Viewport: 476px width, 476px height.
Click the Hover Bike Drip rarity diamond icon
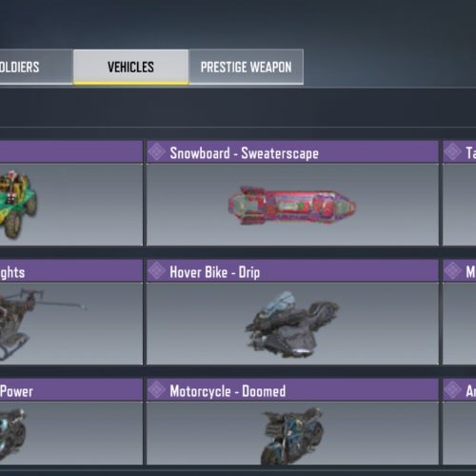pos(157,270)
